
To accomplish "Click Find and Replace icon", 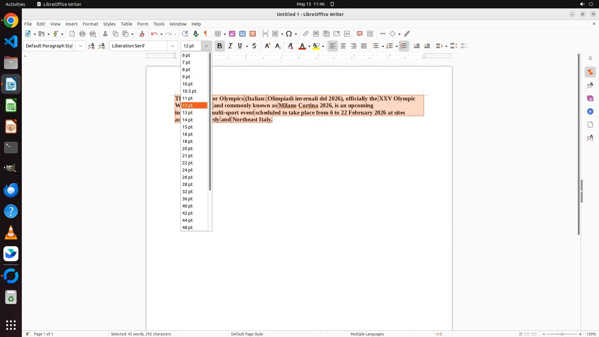I will click(x=185, y=34).
